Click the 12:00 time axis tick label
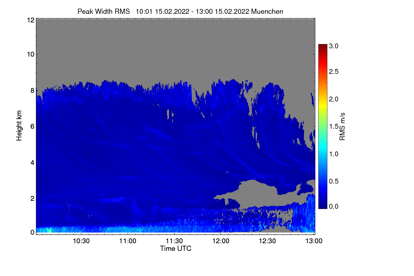 (x=221, y=241)
